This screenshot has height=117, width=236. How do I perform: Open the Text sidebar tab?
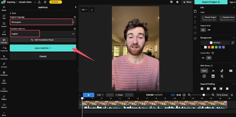click(x=4, y=17)
